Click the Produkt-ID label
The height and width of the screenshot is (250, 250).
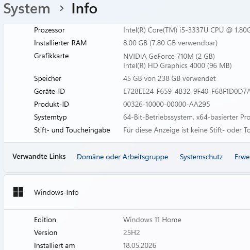pyautogui.click(x=52, y=104)
